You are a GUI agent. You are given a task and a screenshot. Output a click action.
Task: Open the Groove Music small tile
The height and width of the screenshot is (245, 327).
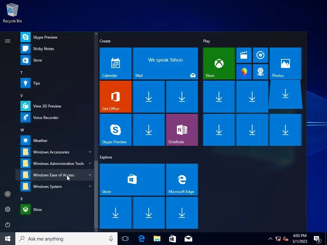click(x=261, y=55)
